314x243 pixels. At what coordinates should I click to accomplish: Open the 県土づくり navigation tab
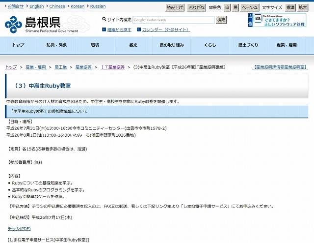[x=248, y=45]
